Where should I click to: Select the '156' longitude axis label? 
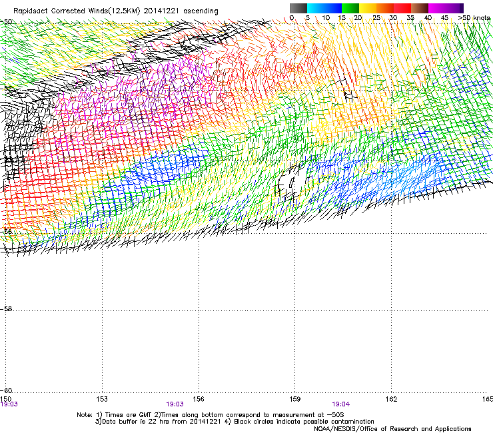tap(199, 399)
